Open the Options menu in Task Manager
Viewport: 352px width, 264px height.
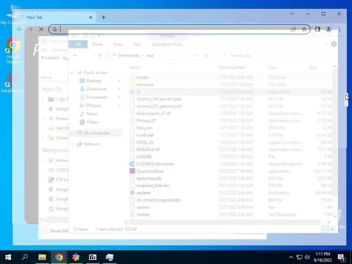59,50
